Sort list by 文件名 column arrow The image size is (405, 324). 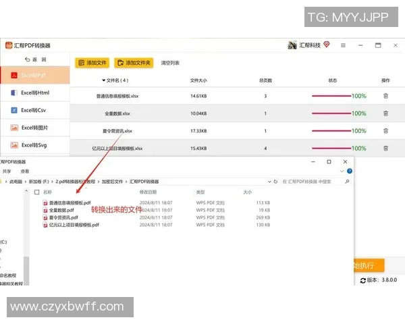(x=103, y=80)
